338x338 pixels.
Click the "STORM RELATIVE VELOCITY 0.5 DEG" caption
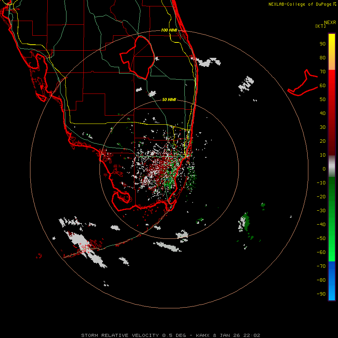click(x=133, y=335)
